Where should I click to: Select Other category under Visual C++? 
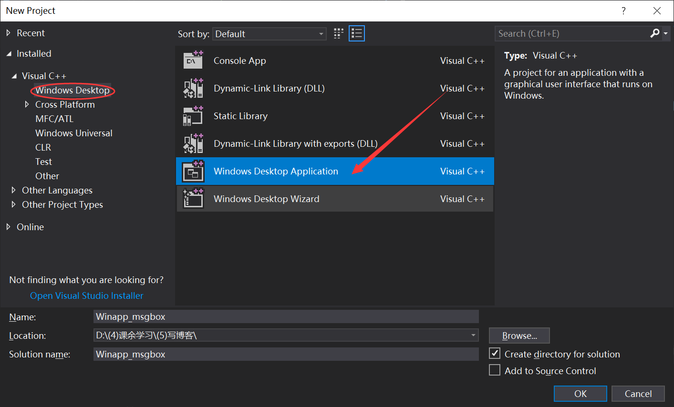point(47,176)
